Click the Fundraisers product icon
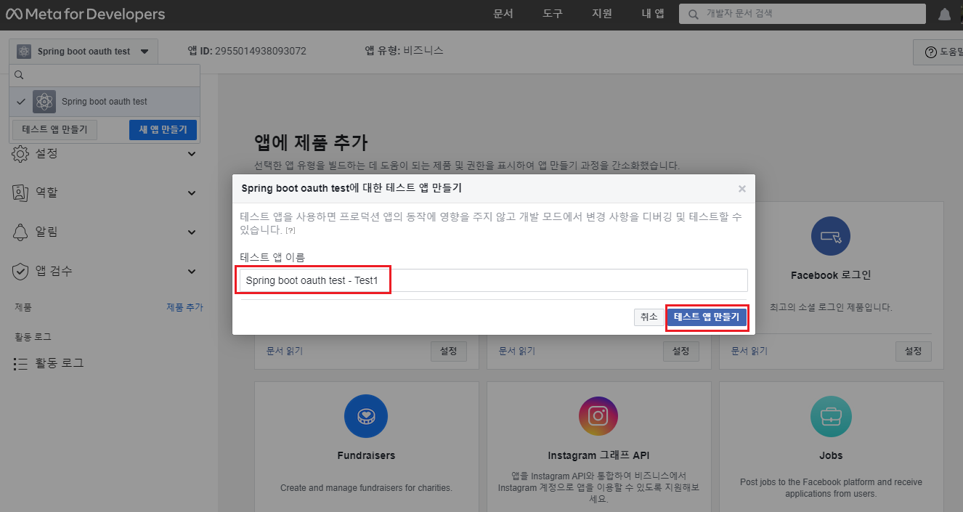Viewport: 963px width, 512px height. [366, 416]
